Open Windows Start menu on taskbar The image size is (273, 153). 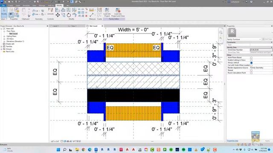58,150
